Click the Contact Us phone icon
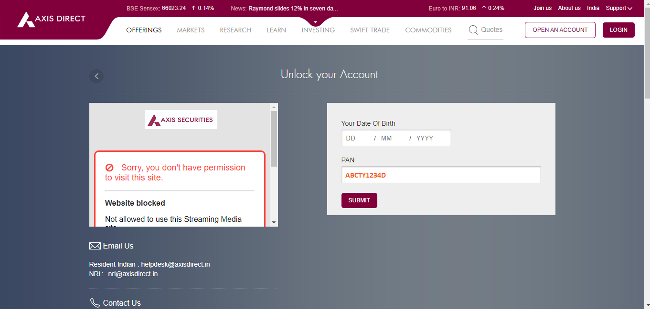Viewport: 650px width, 309px height. click(95, 303)
